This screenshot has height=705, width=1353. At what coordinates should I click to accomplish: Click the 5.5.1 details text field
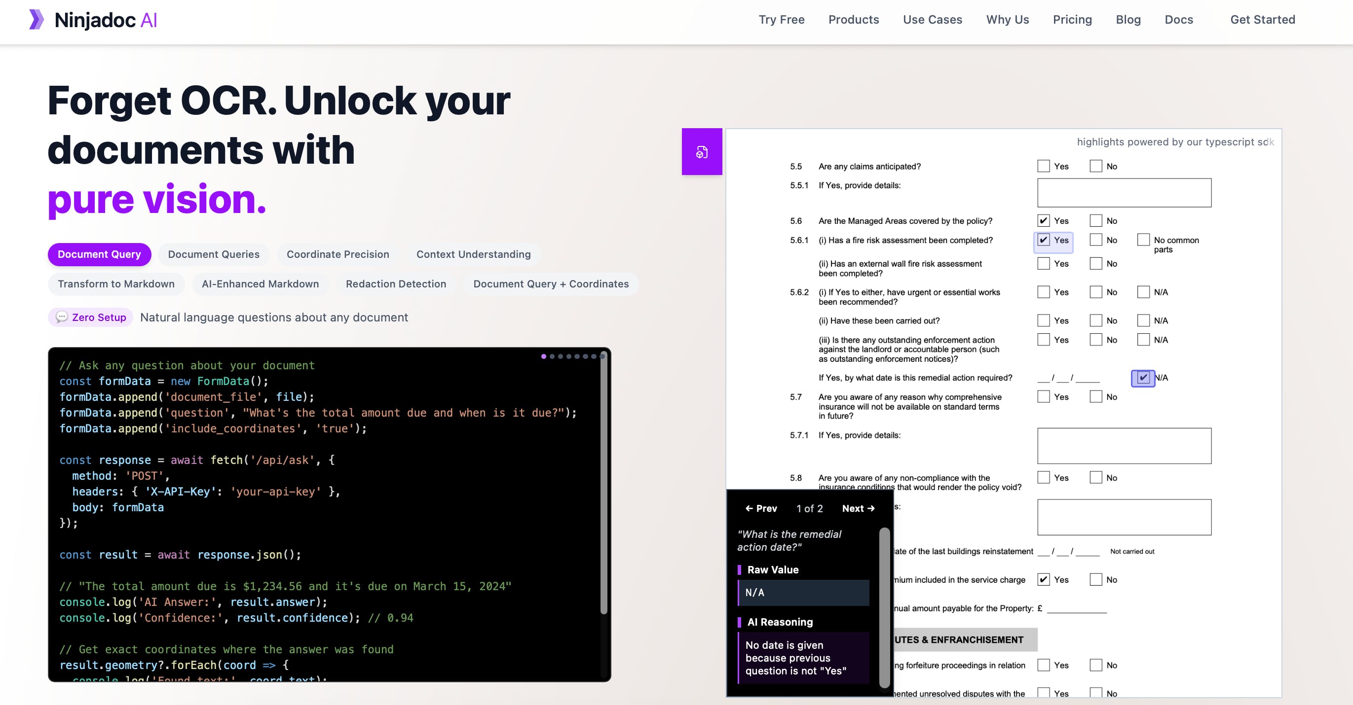[x=1124, y=193]
